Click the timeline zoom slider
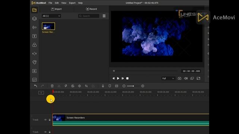The image size is (239, 134). (x=133, y=86)
